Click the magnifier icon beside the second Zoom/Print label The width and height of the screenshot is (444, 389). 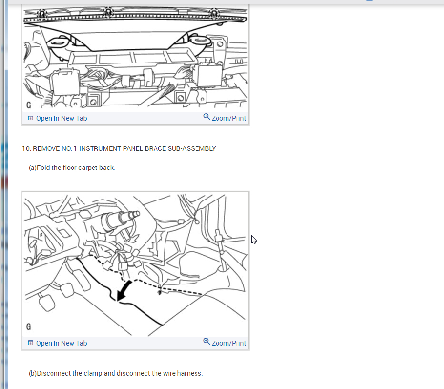pyautogui.click(x=206, y=341)
